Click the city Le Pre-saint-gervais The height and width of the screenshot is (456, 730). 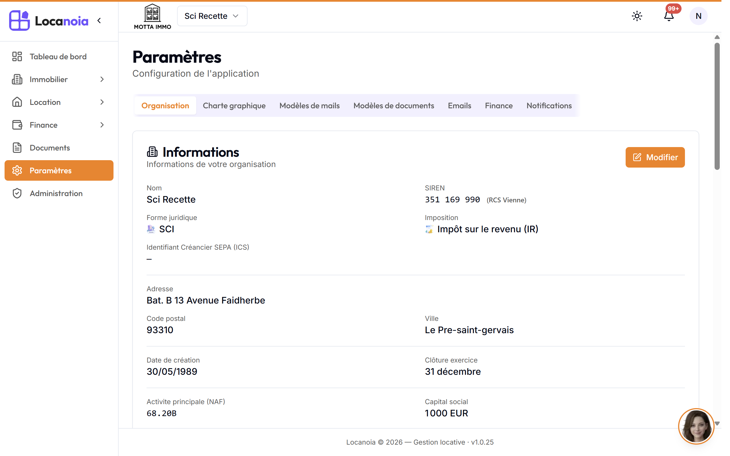click(469, 330)
